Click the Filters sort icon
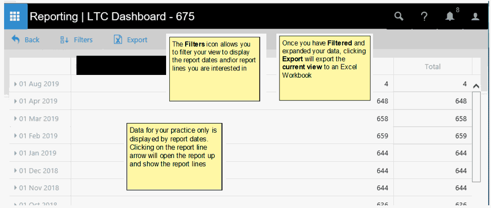491x208 pixels. click(x=64, y=40)
